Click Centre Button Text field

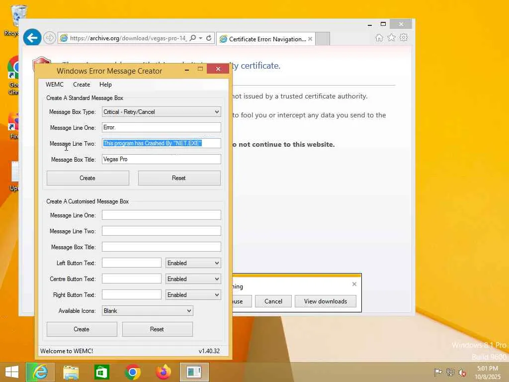(x=131, y=279)
